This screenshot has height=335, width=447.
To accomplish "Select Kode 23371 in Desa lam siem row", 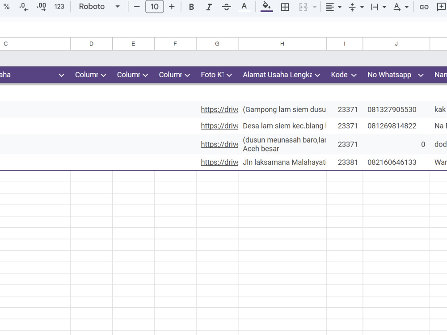I will point(345,126).
